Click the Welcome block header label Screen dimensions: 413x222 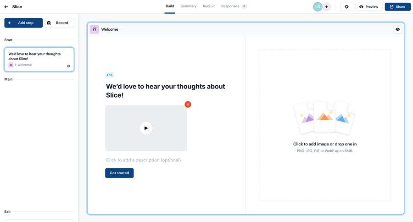tap(110, 29)
